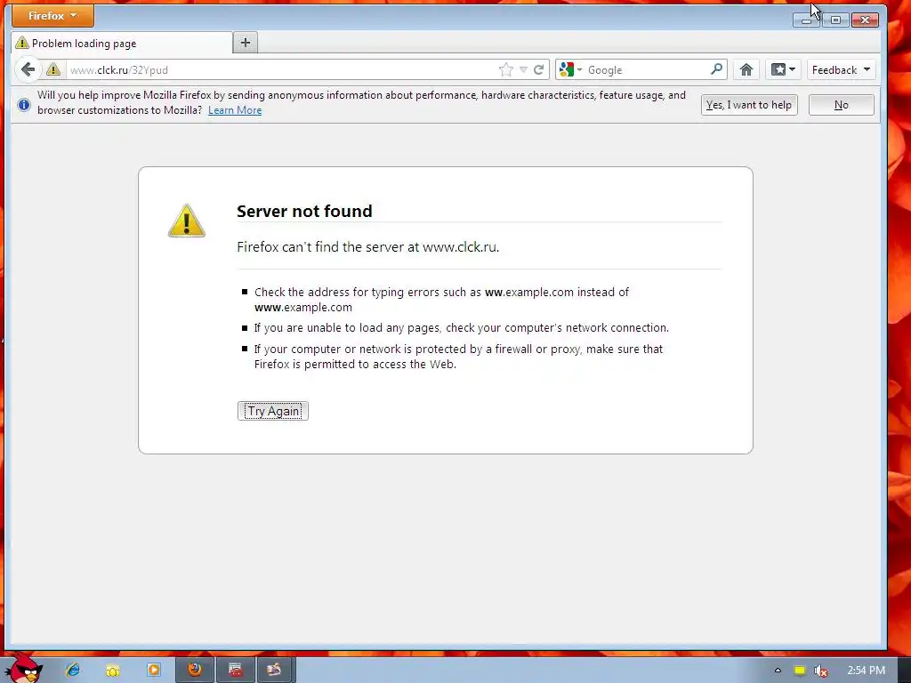
Task: Close the Firefox window
Action: tap(865, 20)
